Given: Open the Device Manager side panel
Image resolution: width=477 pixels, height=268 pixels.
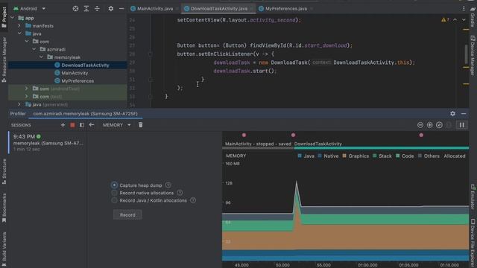Looking at the screenshot, I should click(x=473, y=56).
